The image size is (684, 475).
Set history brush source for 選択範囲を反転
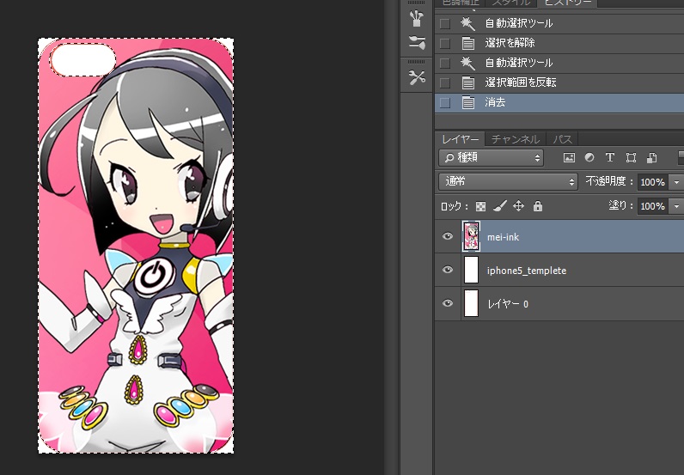coord(444,82)
